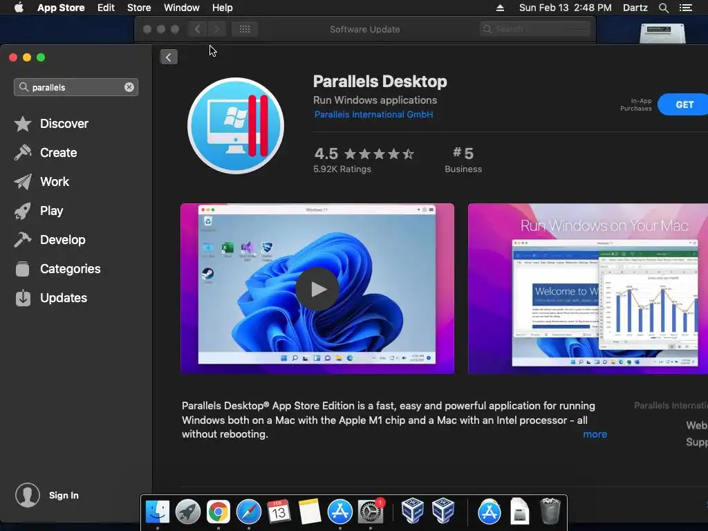708x531 pixels.
Task: View the Run Windows on Your Mac screenshot
Action: [588, 288]
